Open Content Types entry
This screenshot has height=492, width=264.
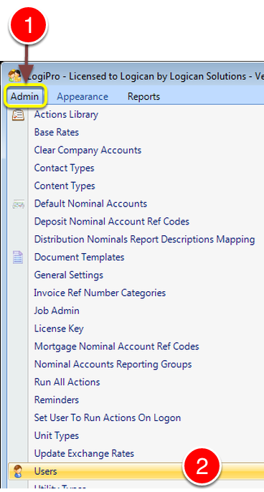tap(65, 186)
